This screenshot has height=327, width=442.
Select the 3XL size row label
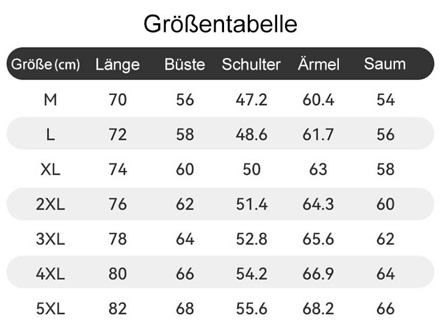click(50, 239)
